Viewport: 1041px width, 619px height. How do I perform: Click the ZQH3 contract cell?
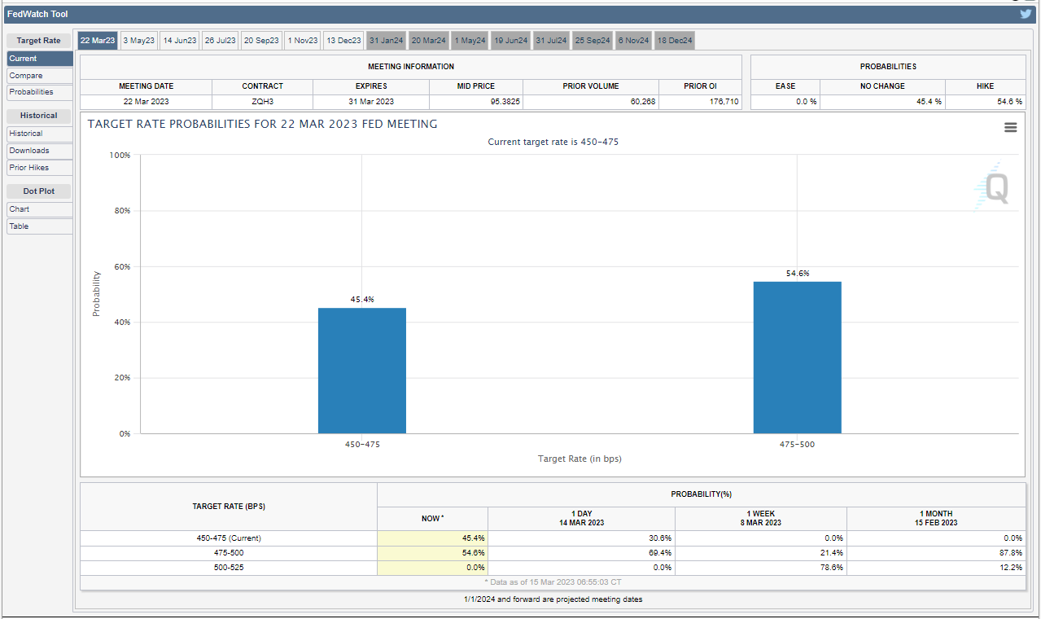pyautogui.click(x=262, y=102)
